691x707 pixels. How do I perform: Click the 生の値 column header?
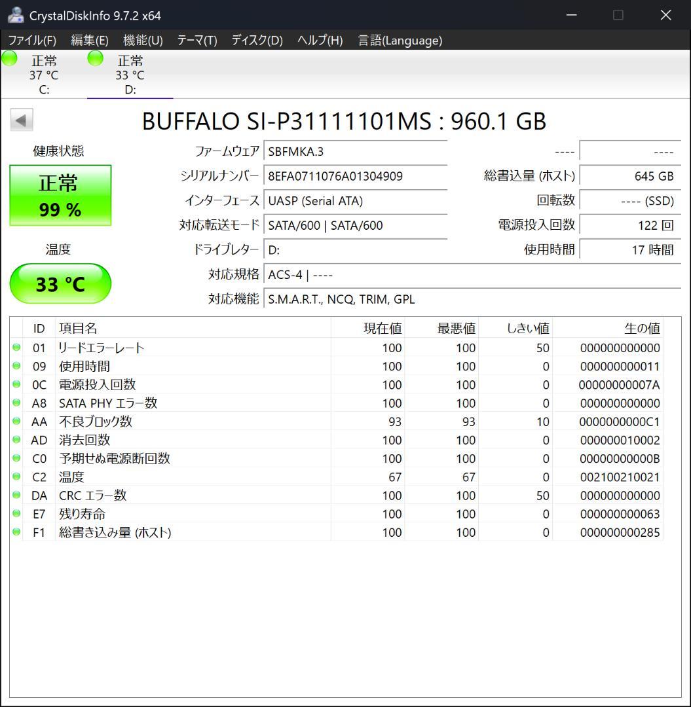(608, 328)
